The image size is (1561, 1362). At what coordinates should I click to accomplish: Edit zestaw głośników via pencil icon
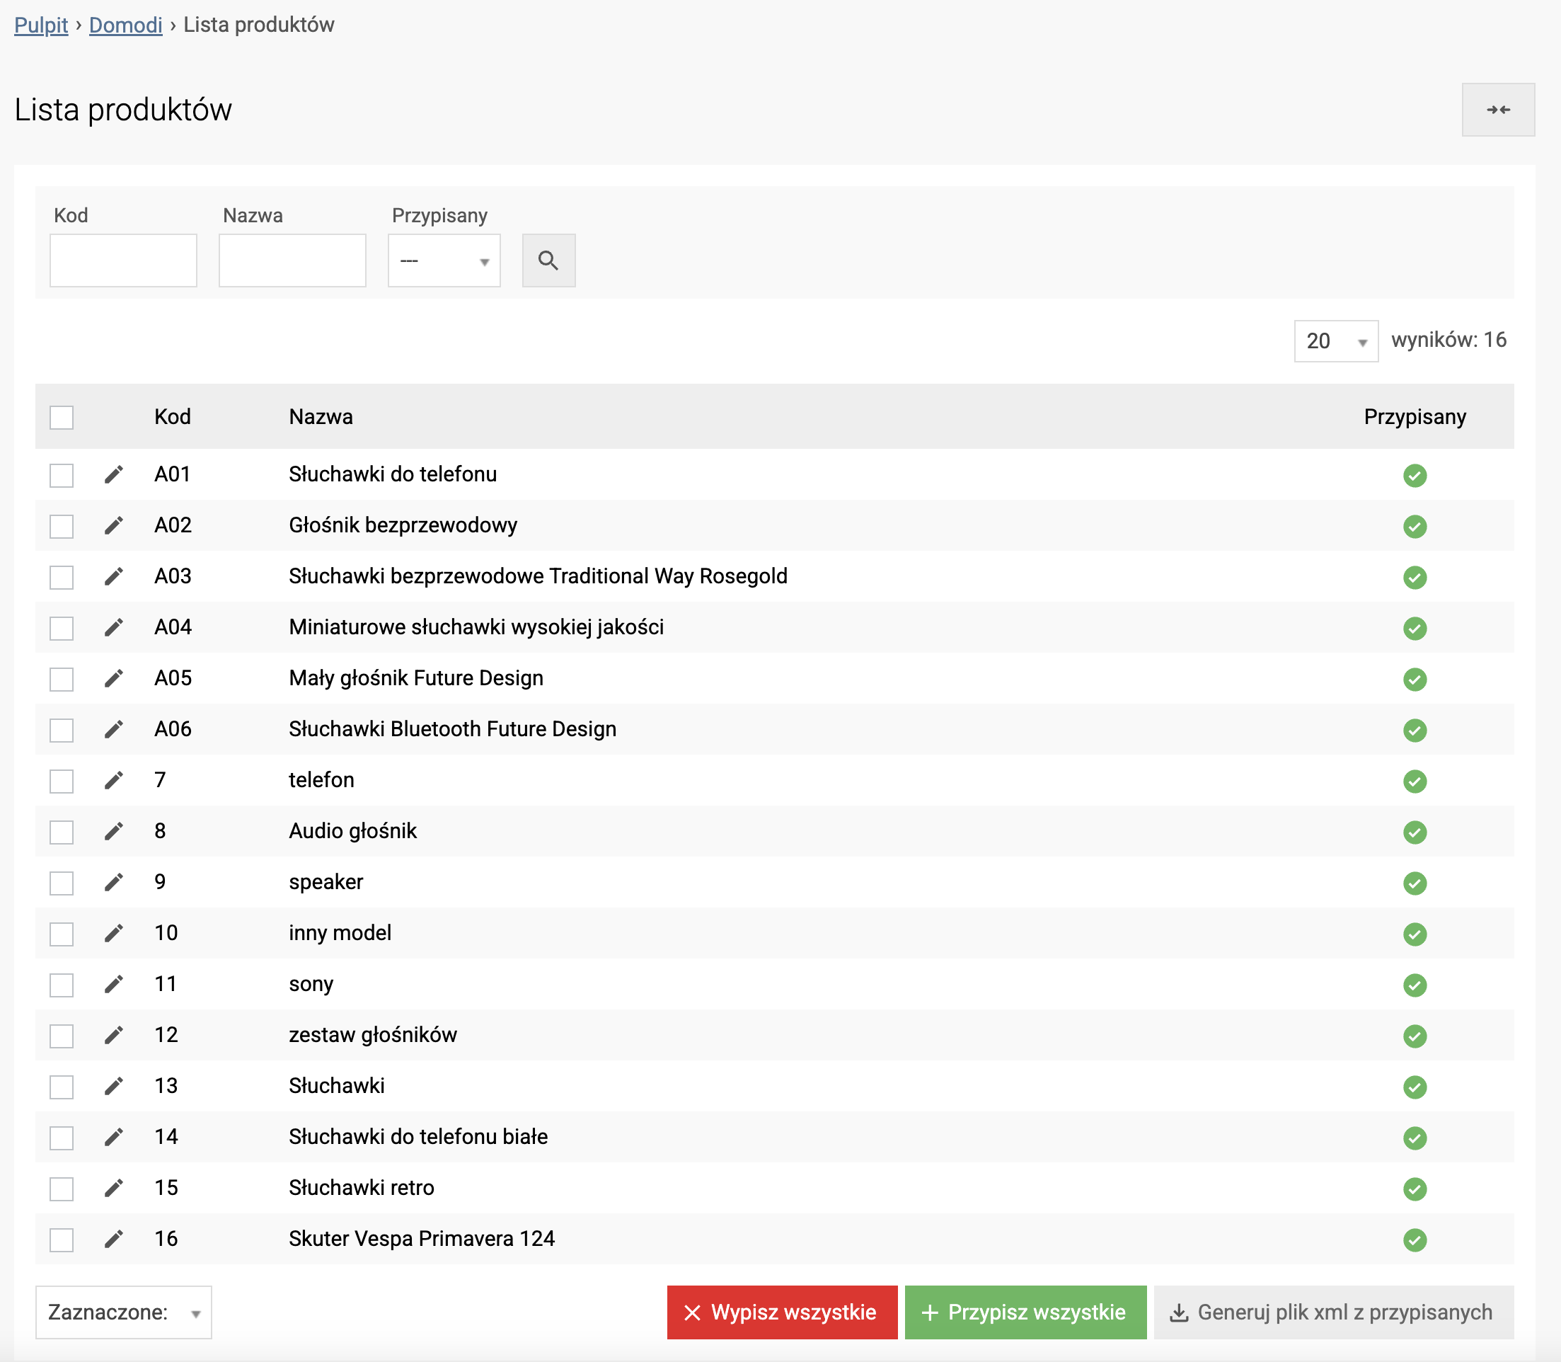click(114, 1035)
